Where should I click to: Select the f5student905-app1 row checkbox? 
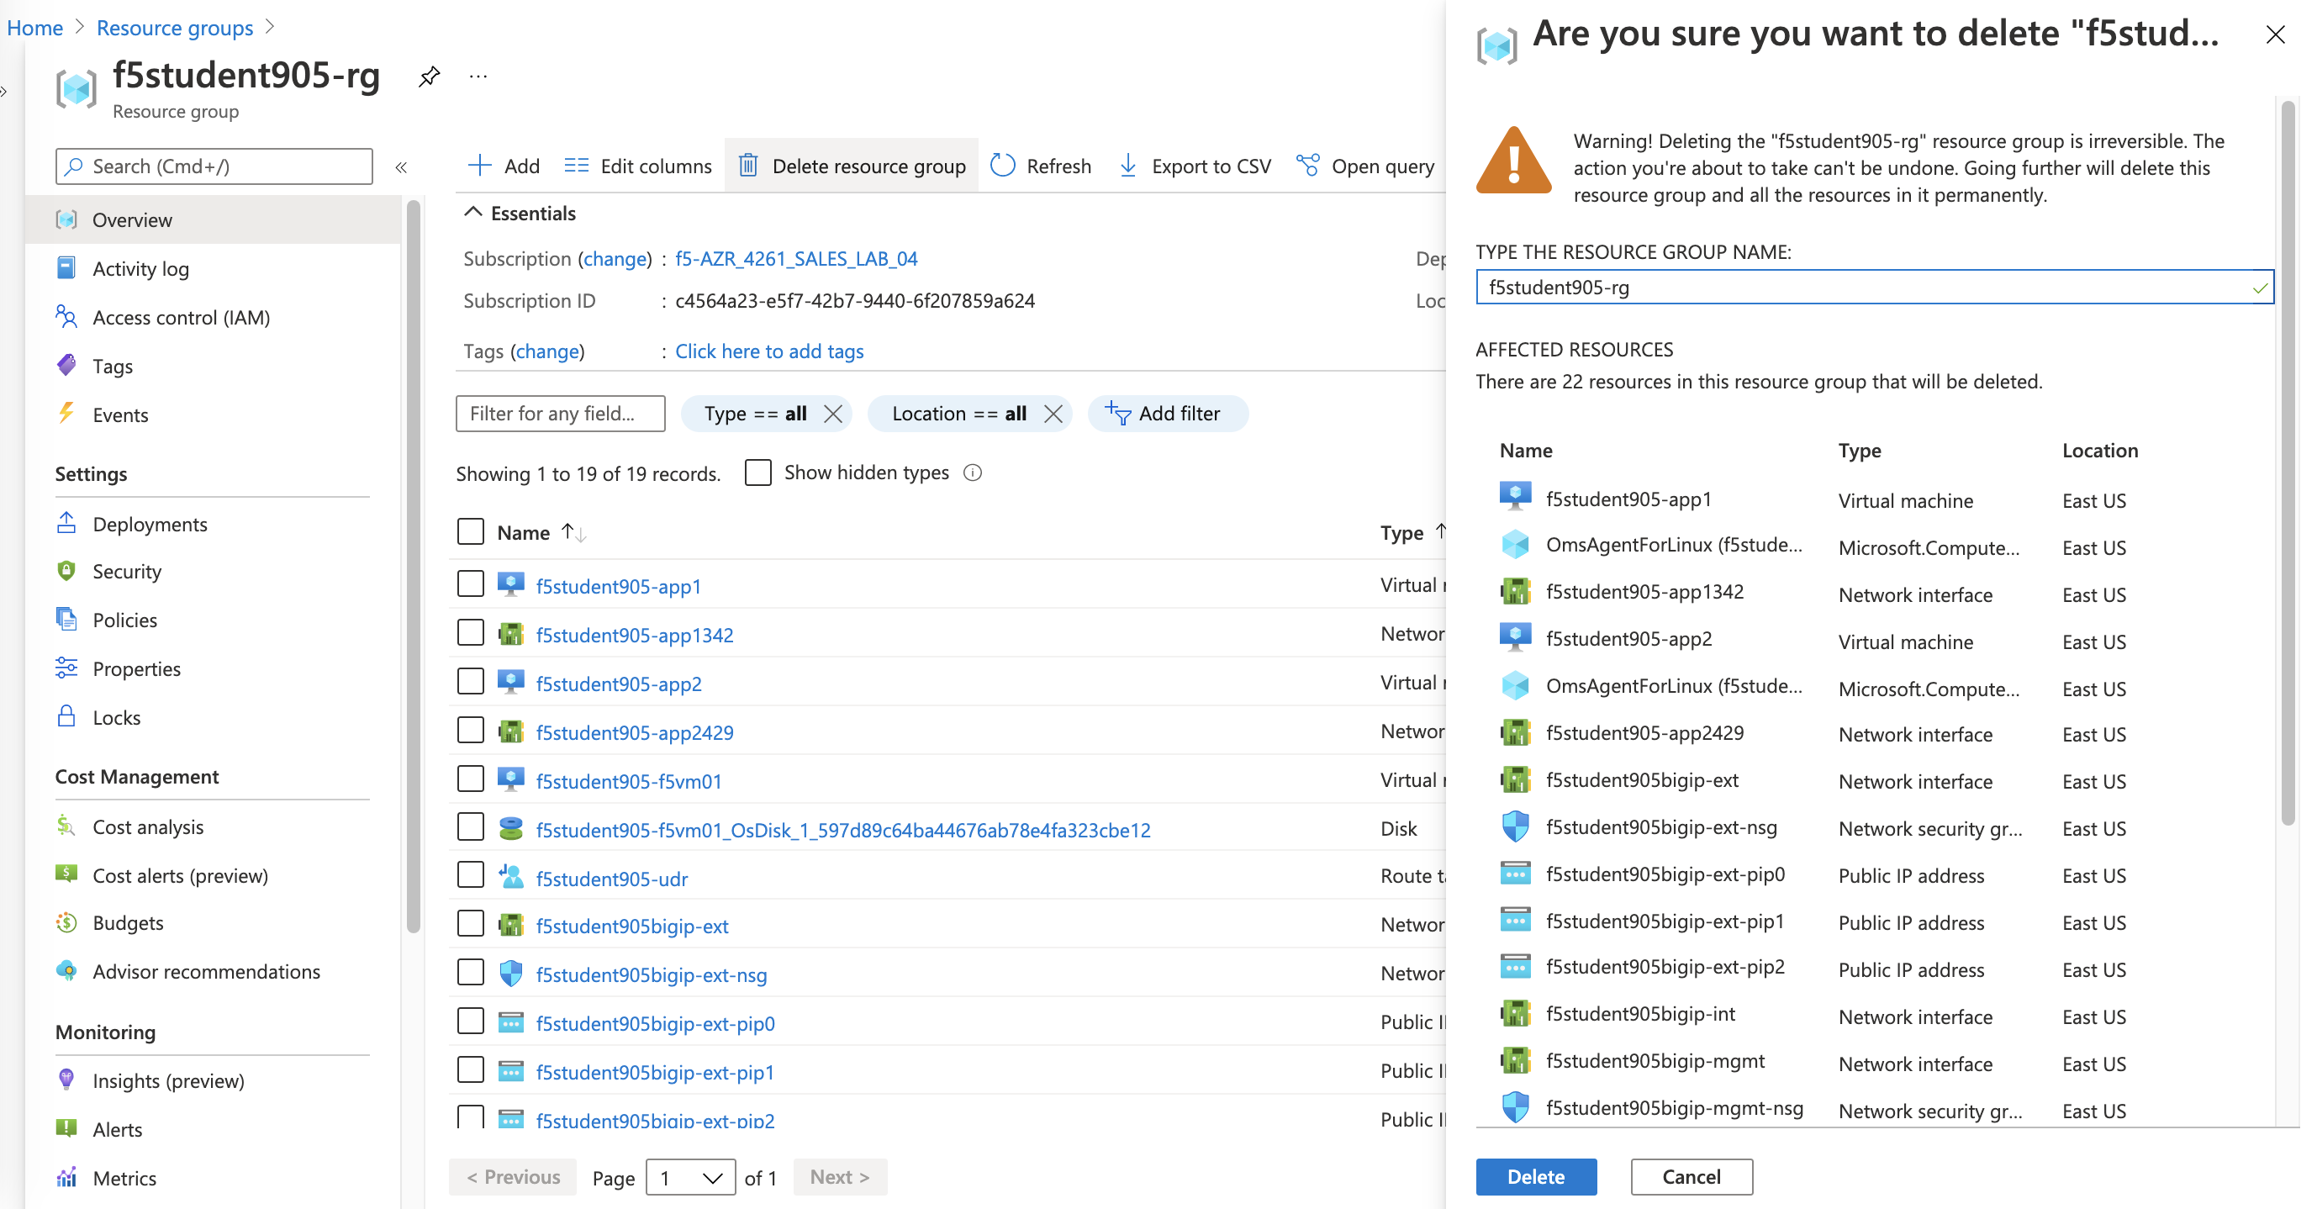tap(471, 583)
